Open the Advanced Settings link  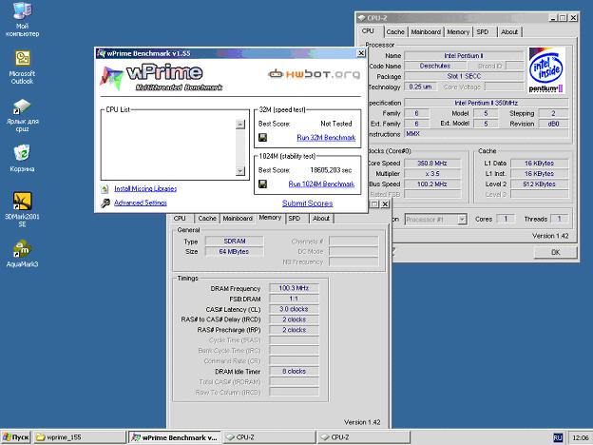click(x=141, y=203)
